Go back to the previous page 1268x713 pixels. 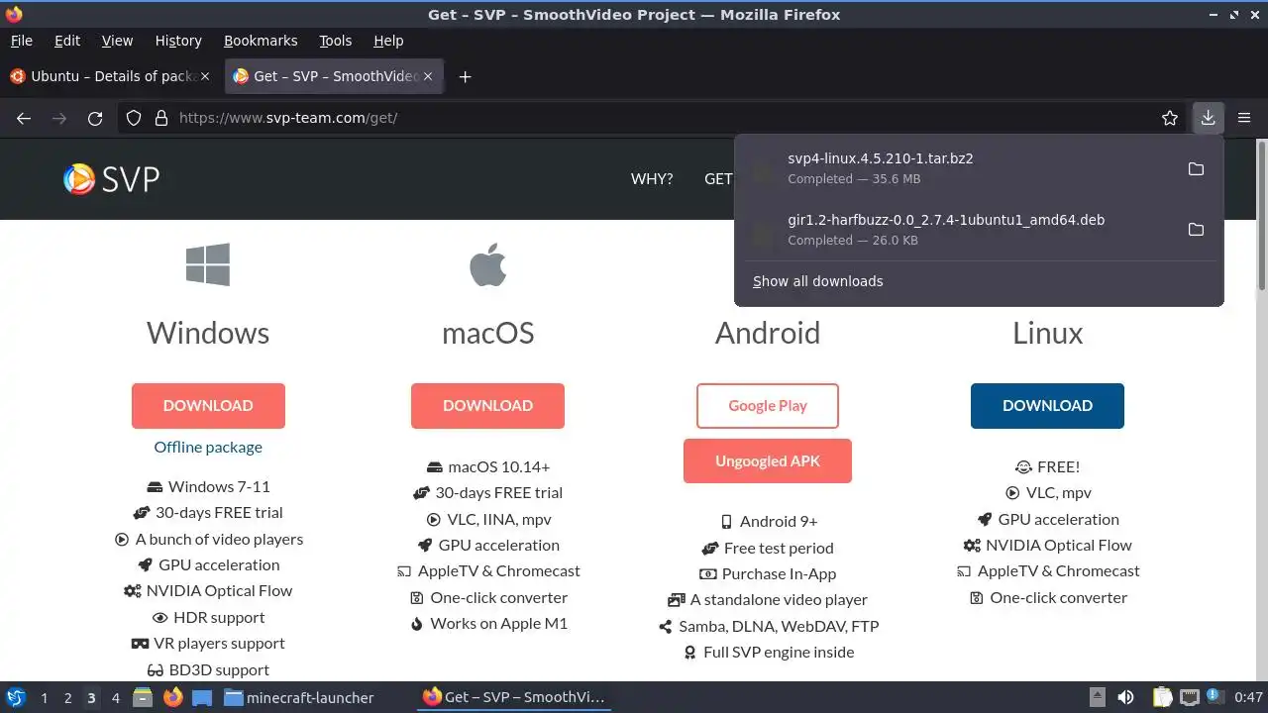pyautogui.click(x=24, y=118)
